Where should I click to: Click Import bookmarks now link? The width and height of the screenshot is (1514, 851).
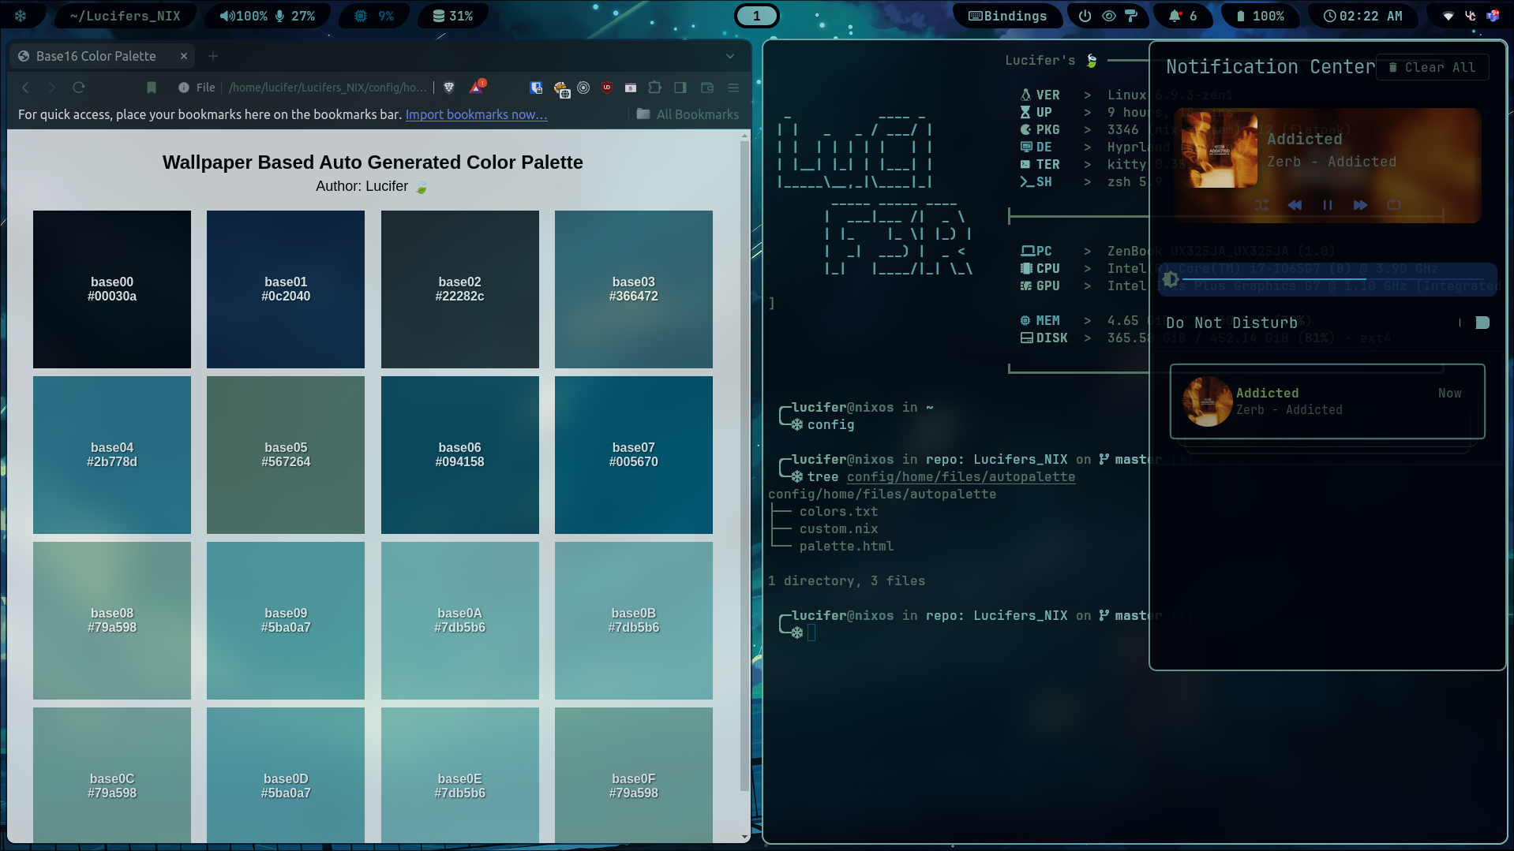476,114
